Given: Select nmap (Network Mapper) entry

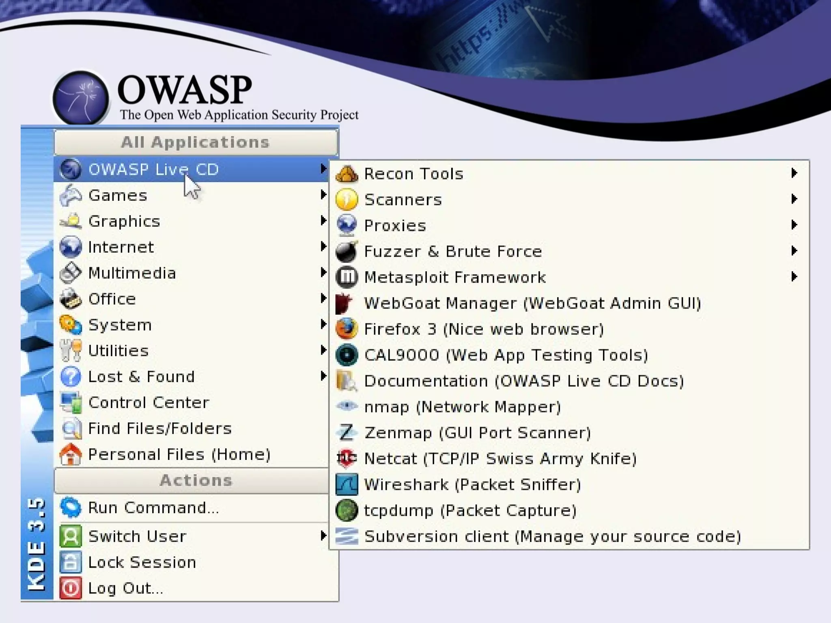Looking at the screenshot, I should (462, 407).
